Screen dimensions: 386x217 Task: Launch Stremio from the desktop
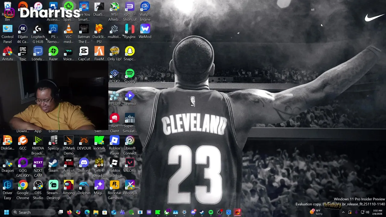click(130, 98)
